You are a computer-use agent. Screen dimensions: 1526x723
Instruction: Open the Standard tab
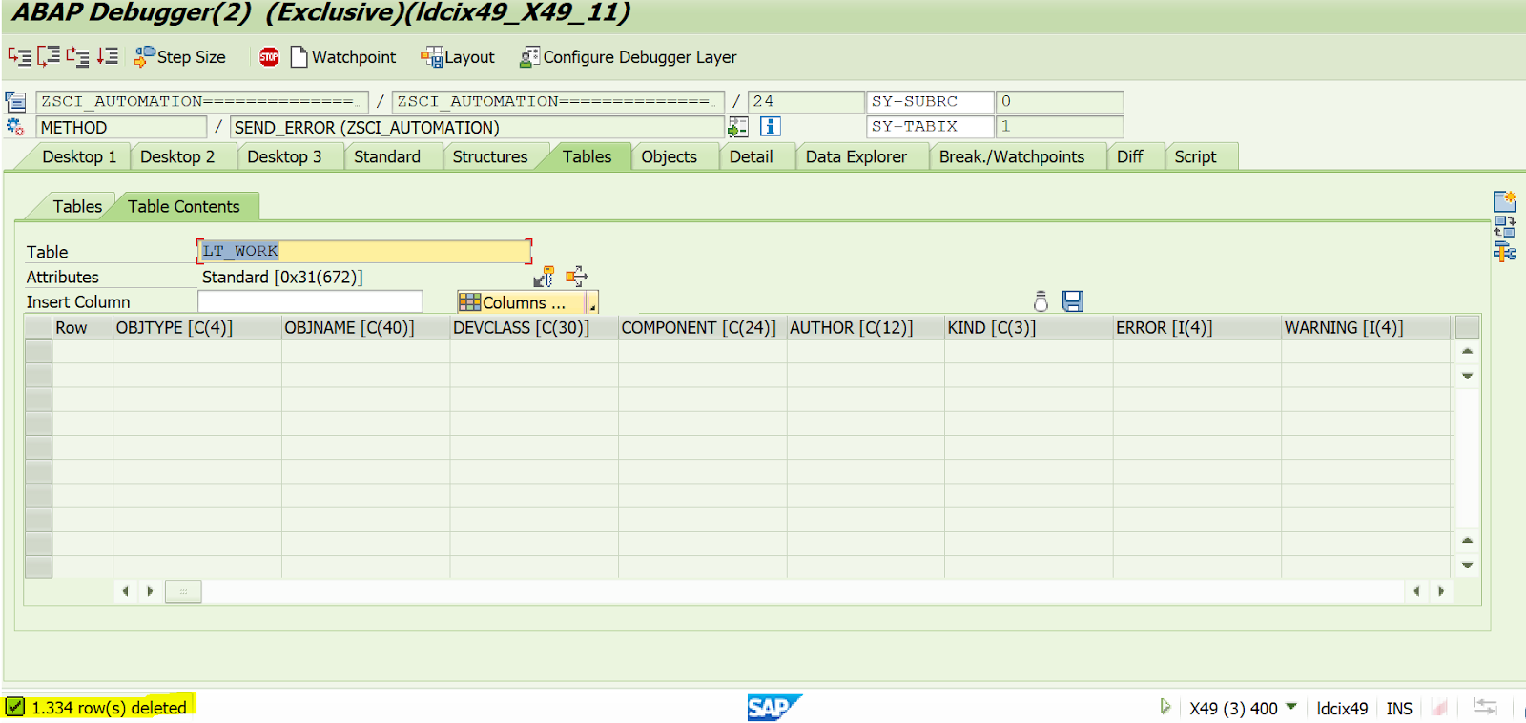(x=387, y=156)
